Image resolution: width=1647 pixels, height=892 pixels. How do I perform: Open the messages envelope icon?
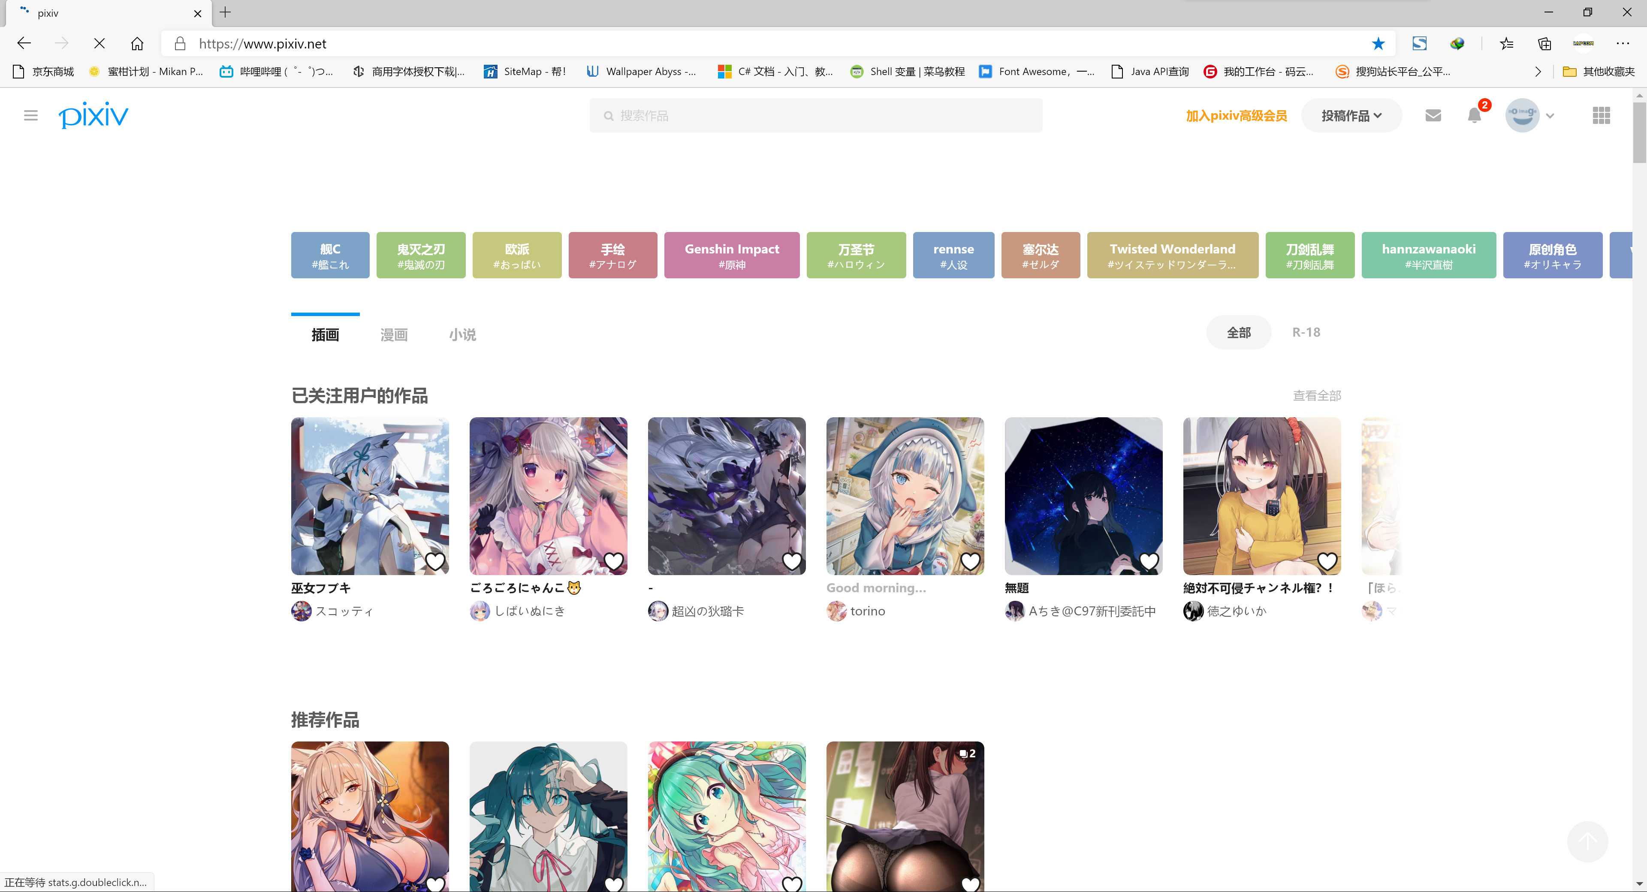click(1433, 115)
